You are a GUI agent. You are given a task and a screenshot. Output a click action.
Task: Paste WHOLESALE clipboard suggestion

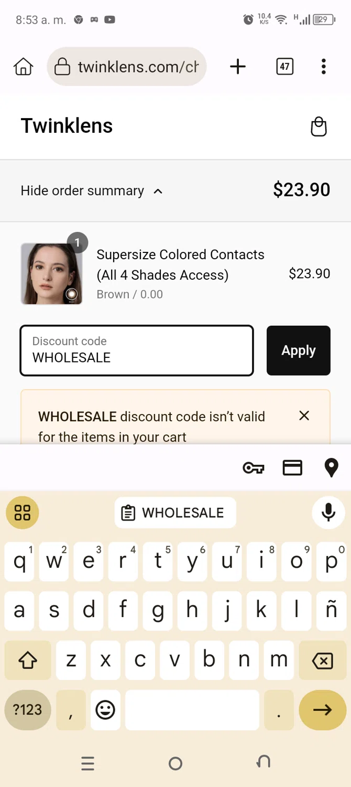175,513
